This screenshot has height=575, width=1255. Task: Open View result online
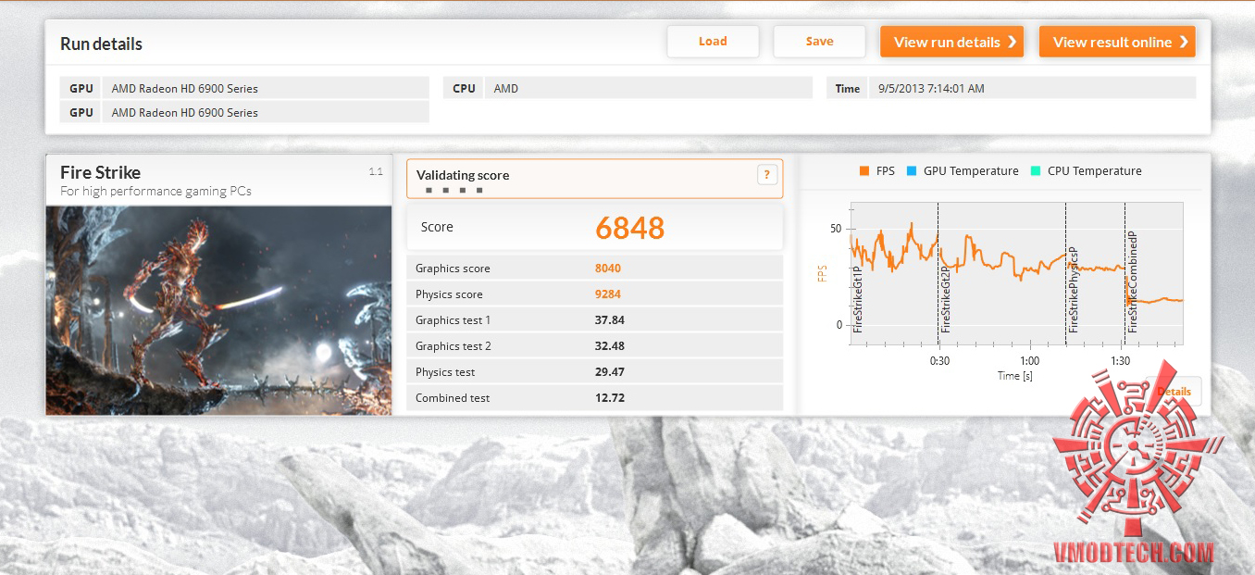1117,42
